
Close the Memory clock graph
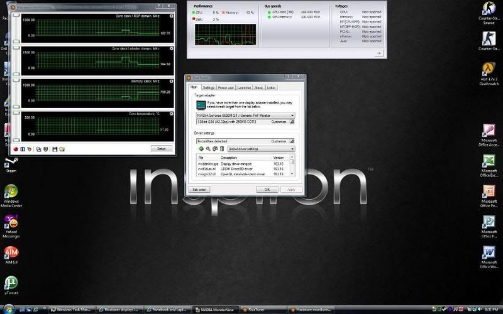click(x=171, y=82)
